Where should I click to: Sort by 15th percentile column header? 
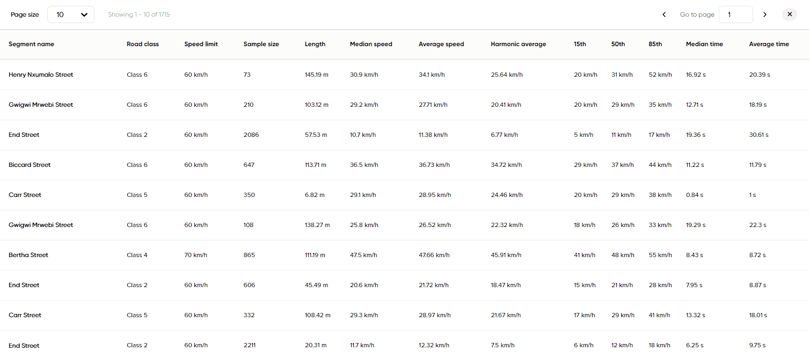(580, 44)
